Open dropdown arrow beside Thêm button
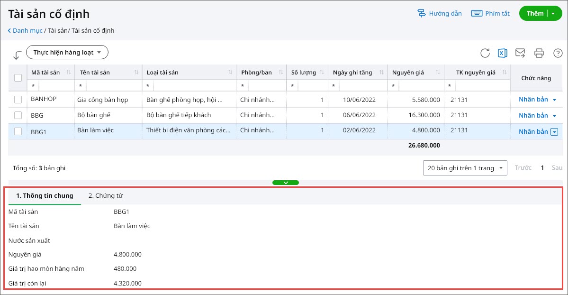568x295 pixels. (x=553, y=14)
